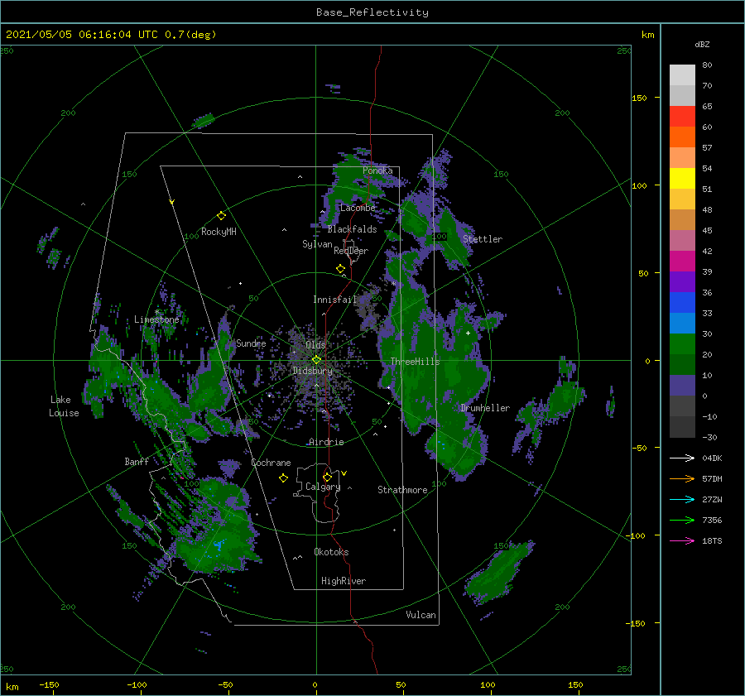745x696 pixels.
Task: Click the dBZ legend heading
Action: 702,44
